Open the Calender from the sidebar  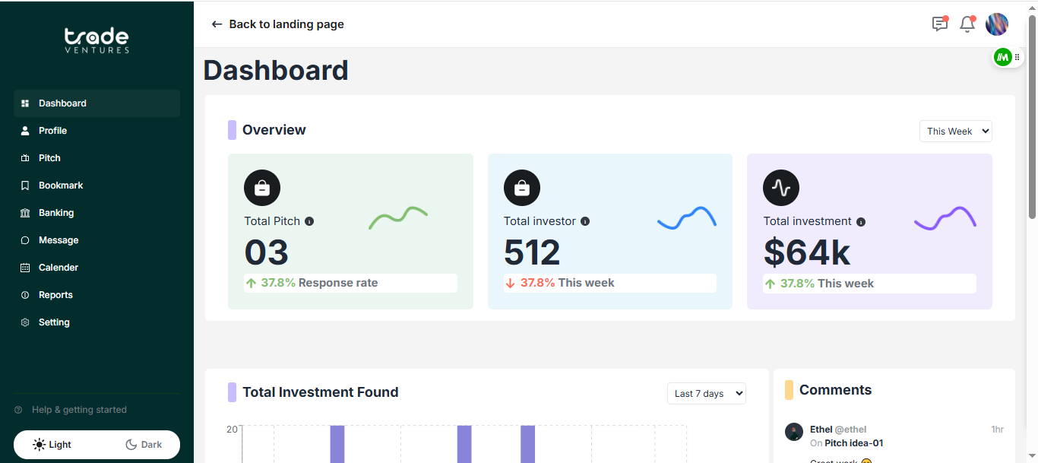click(x=59, y=267)
